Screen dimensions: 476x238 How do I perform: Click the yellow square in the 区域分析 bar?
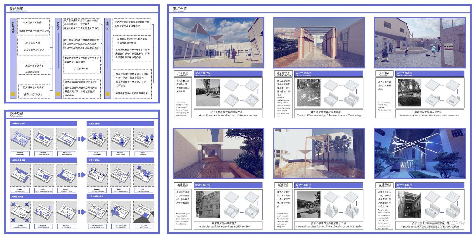pyautogui.click(x=13, y=94)
